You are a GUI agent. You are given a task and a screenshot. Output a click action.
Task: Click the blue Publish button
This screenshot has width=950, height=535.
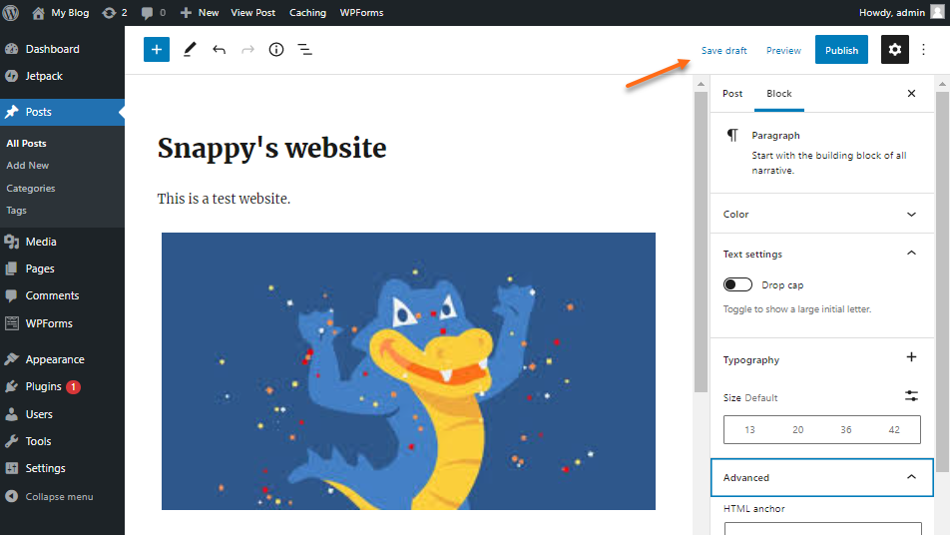(841, 50)
